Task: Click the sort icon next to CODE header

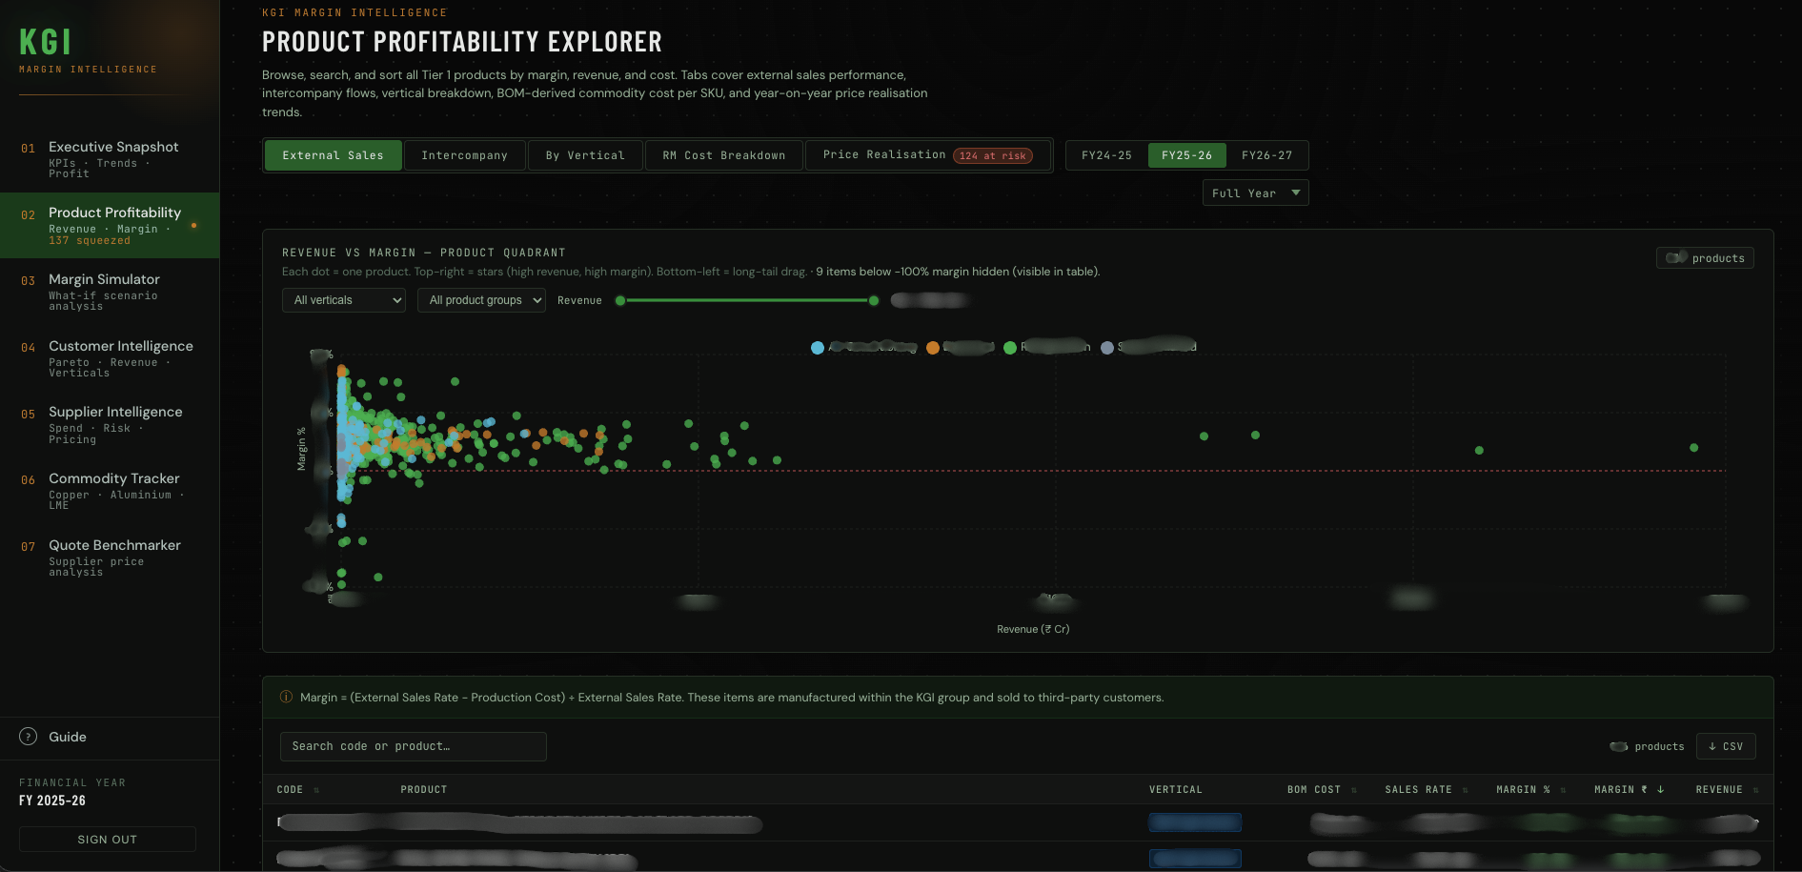Action: pyautogui.click(x=316, y=790)
